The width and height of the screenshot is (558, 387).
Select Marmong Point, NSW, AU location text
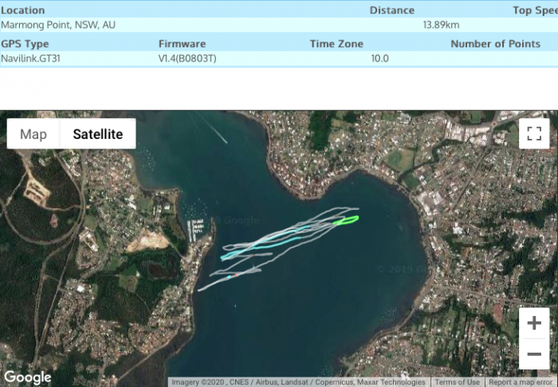click(x=58, y=25)
